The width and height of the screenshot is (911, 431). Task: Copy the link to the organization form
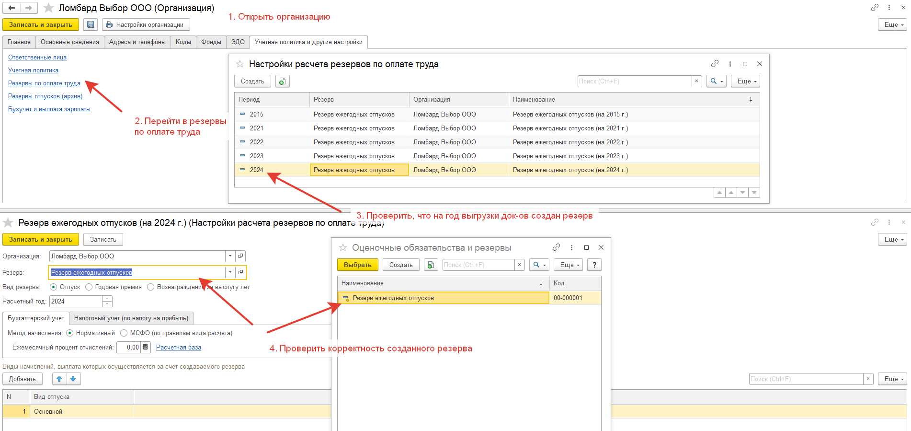[875, 7]
